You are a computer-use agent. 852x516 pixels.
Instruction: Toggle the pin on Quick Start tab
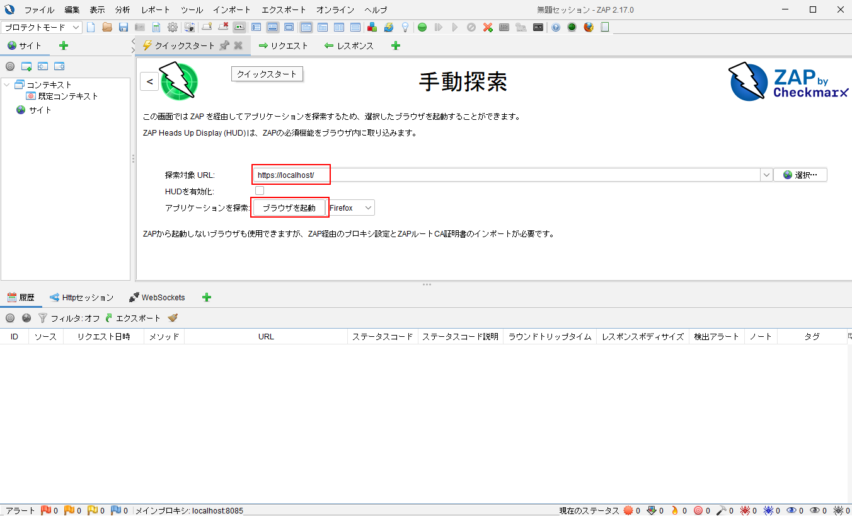[224, 45]
